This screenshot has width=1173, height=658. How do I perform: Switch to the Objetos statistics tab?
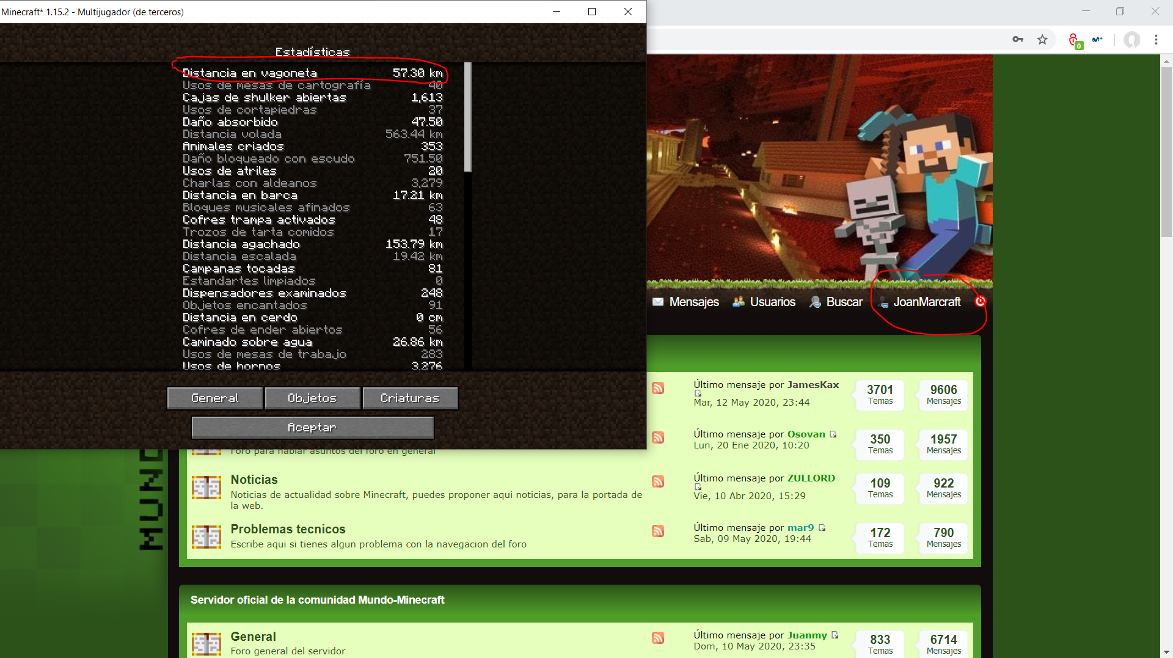(312, 398)
